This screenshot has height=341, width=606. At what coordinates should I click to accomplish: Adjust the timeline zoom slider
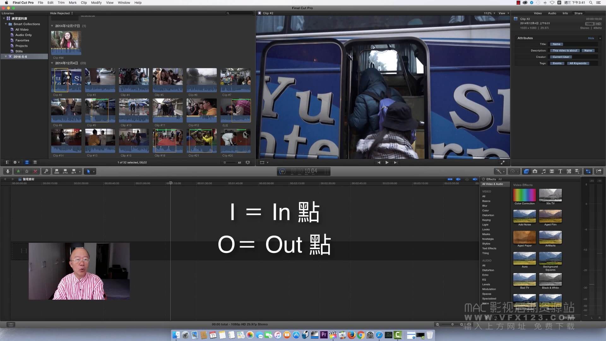[450, 324]
